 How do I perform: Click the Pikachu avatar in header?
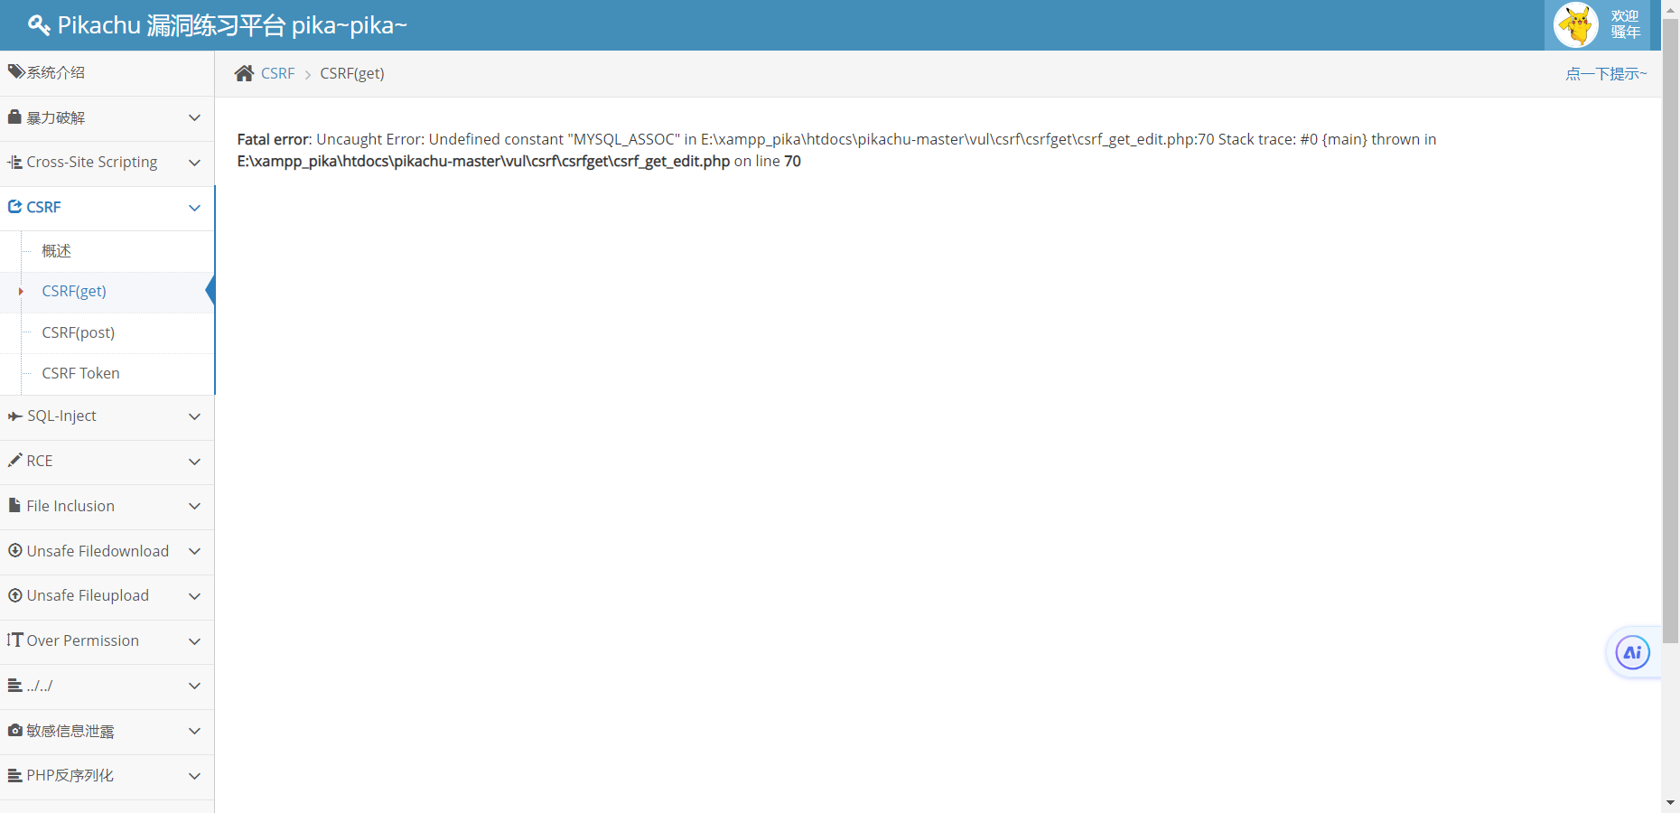(1576, 24)
